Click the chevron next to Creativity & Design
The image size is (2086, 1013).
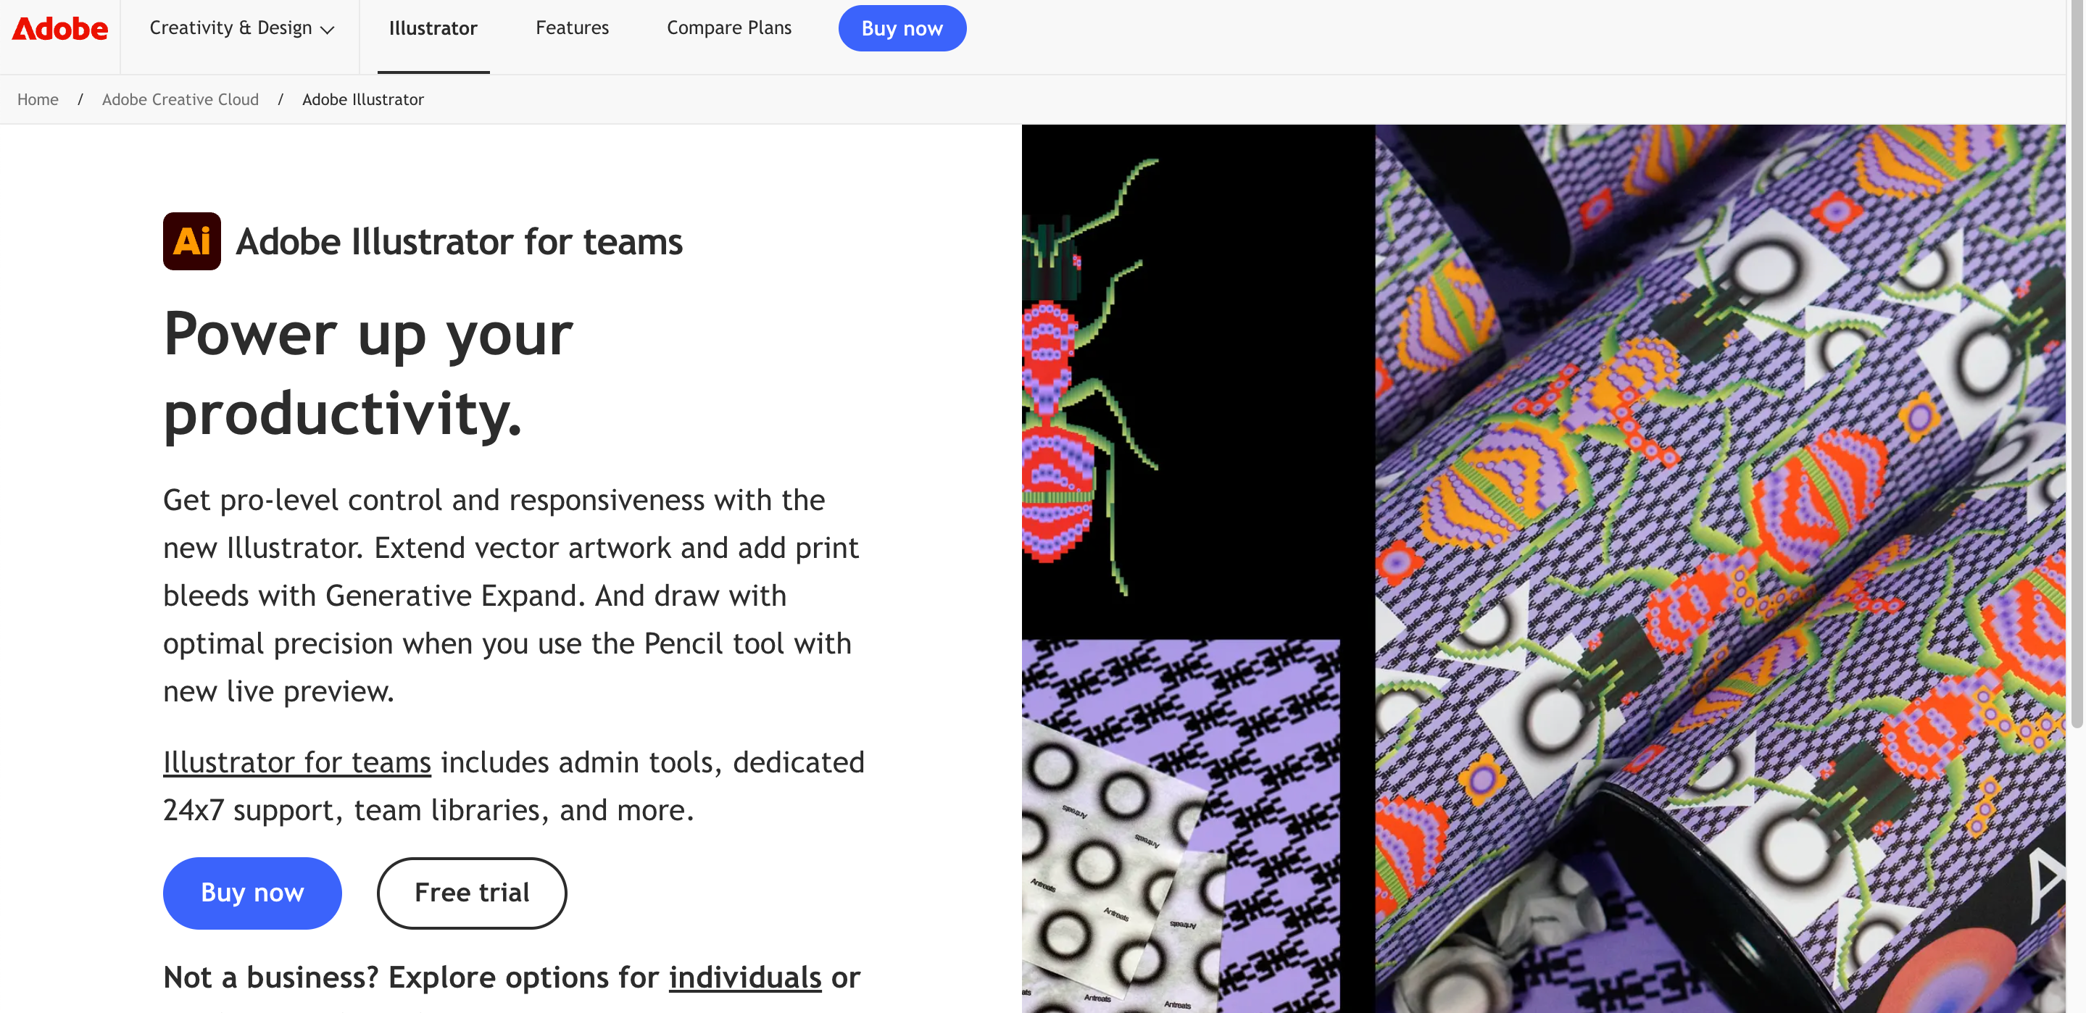coord(327,30)
